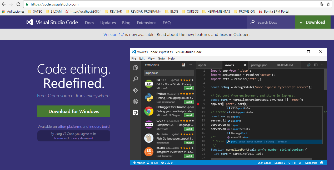Viewport: 334px width, 170px height.
Task: Open the Bonita BPM Portal bookmark
Action: 274,12
